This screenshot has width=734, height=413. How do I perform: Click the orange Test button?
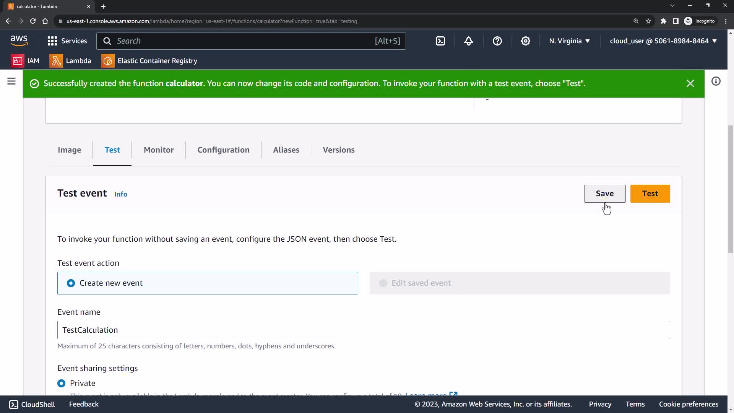tap(650, 193)
